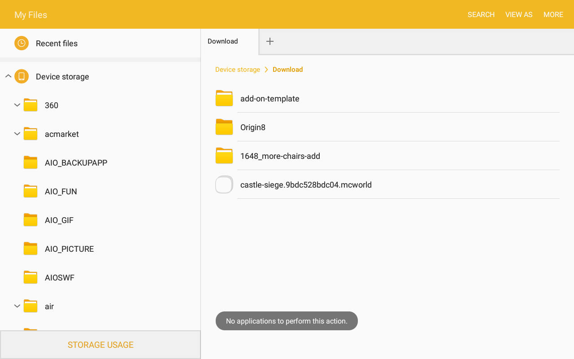The image size is (574, 359).
Task: Go to Device storage in breadcrumb
Action: coord(238,70)
